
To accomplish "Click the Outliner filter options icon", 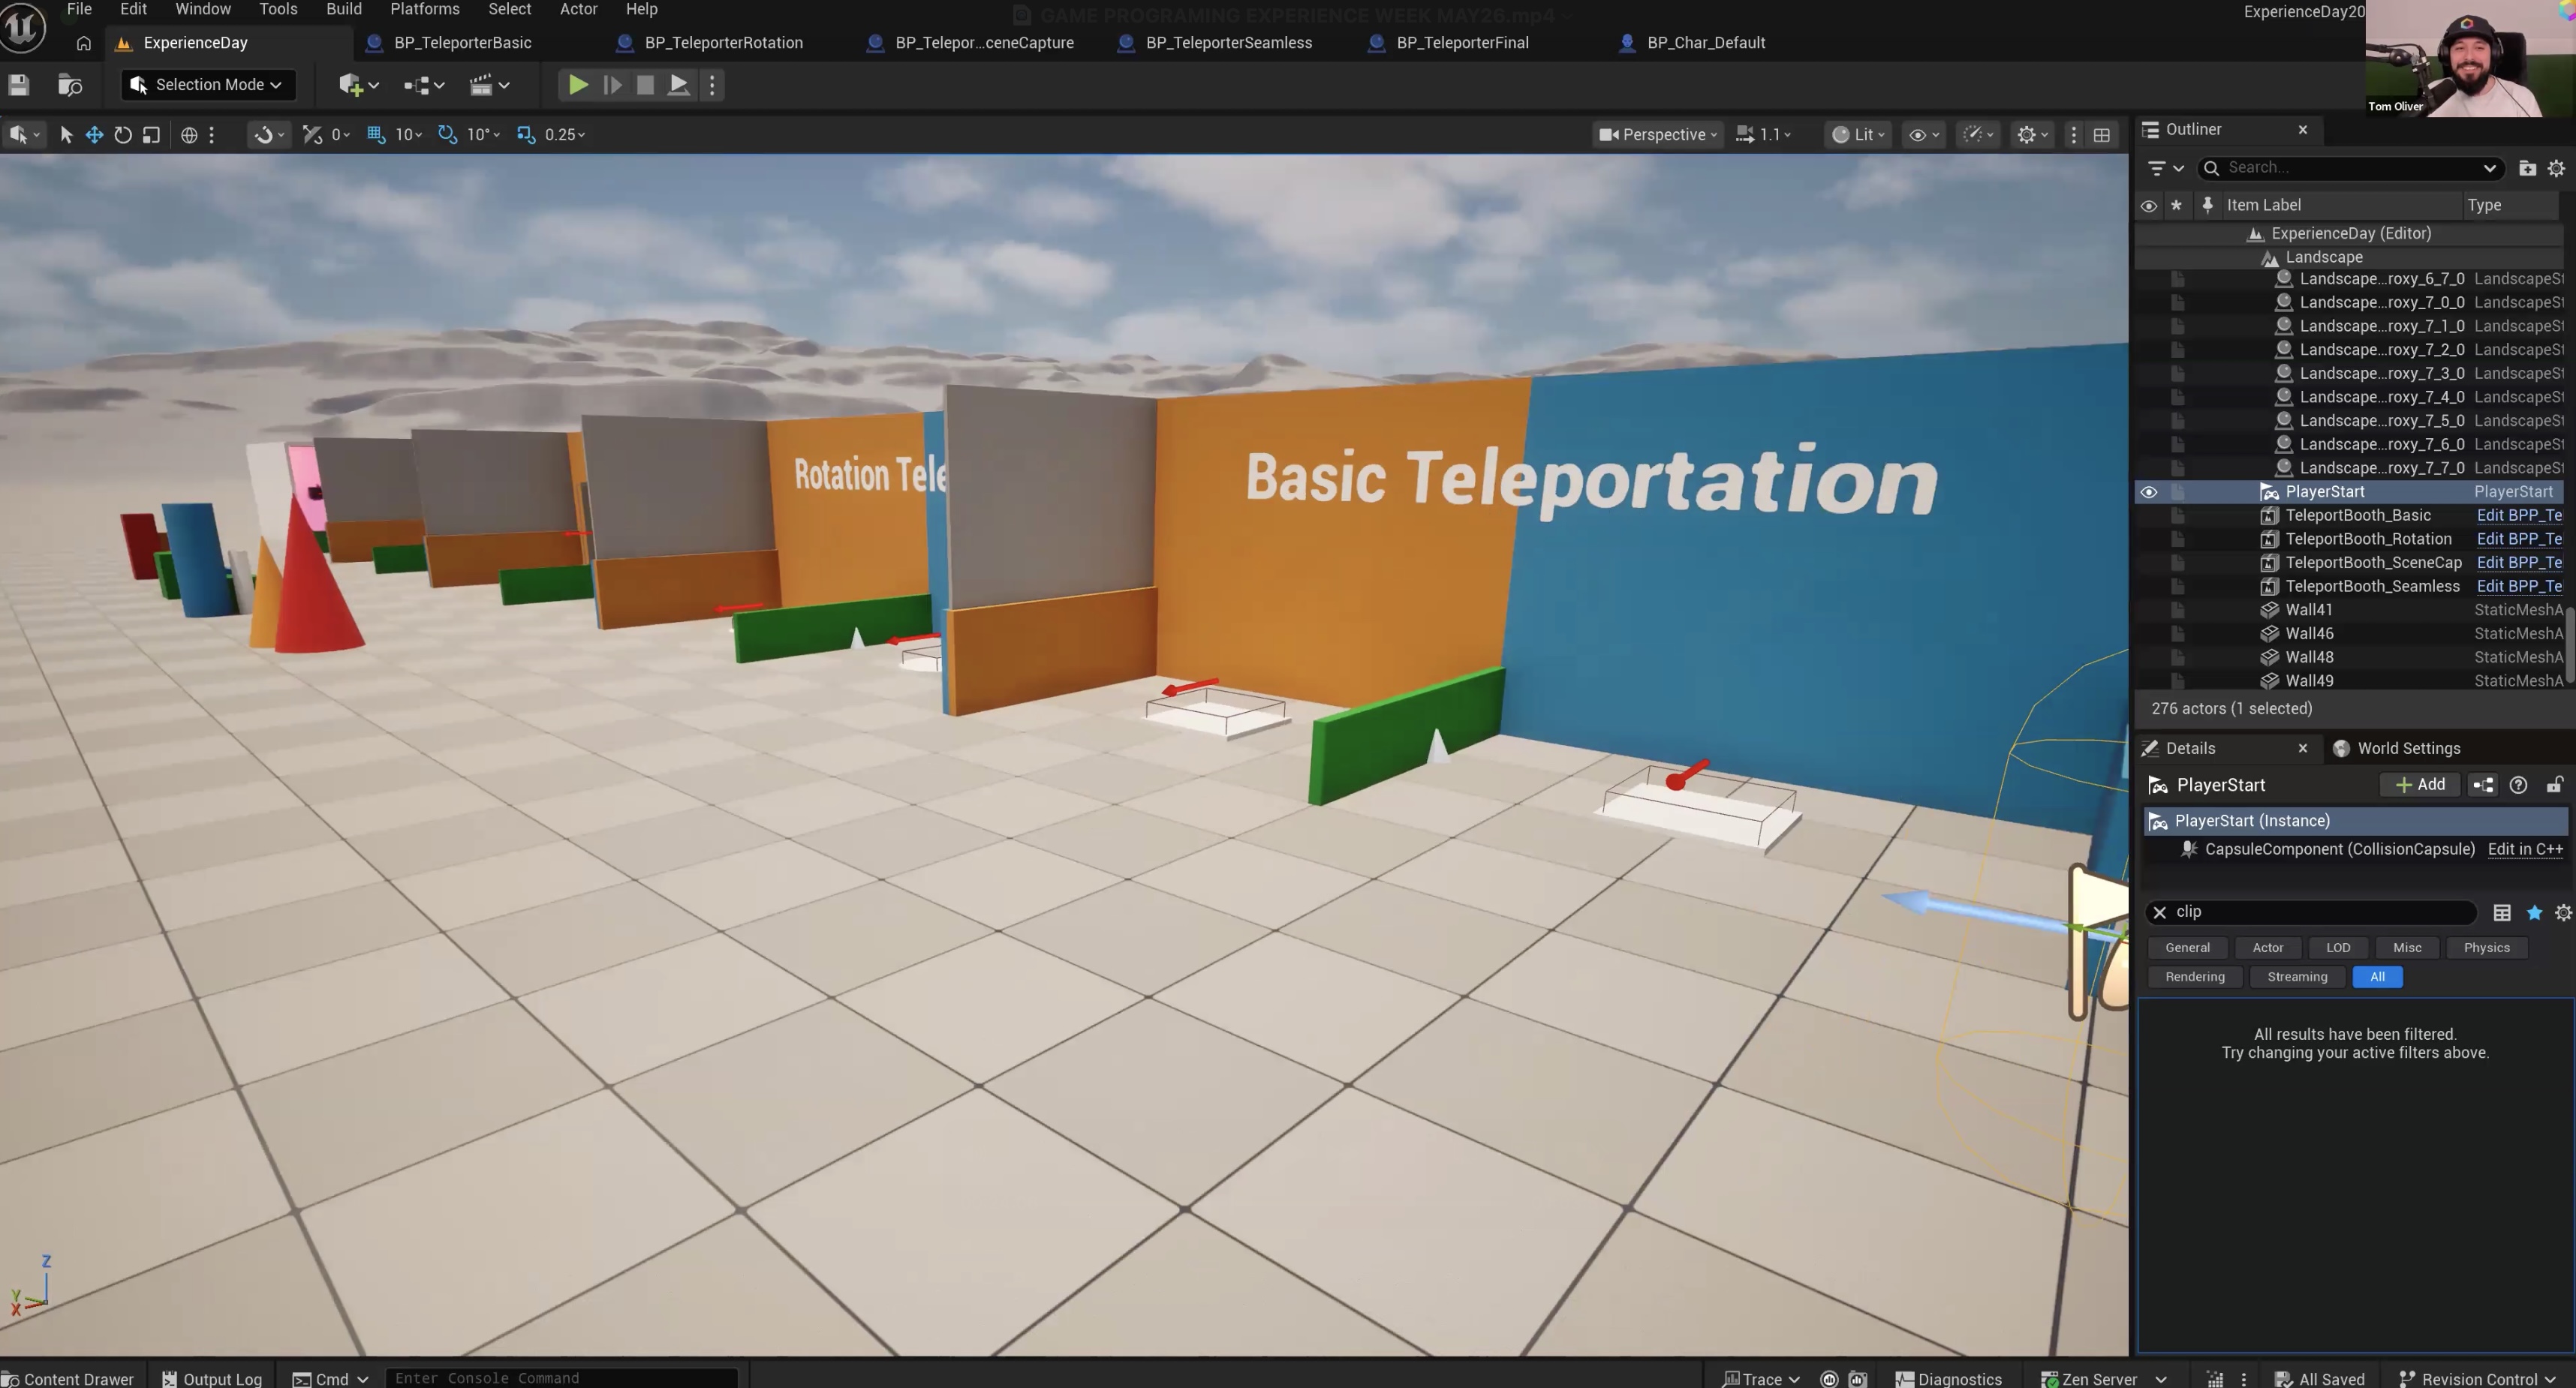I will click(x=2165, y=168).
